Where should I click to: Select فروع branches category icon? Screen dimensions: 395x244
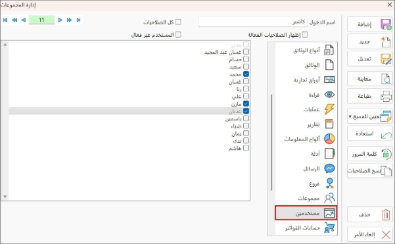coord(329,183)
